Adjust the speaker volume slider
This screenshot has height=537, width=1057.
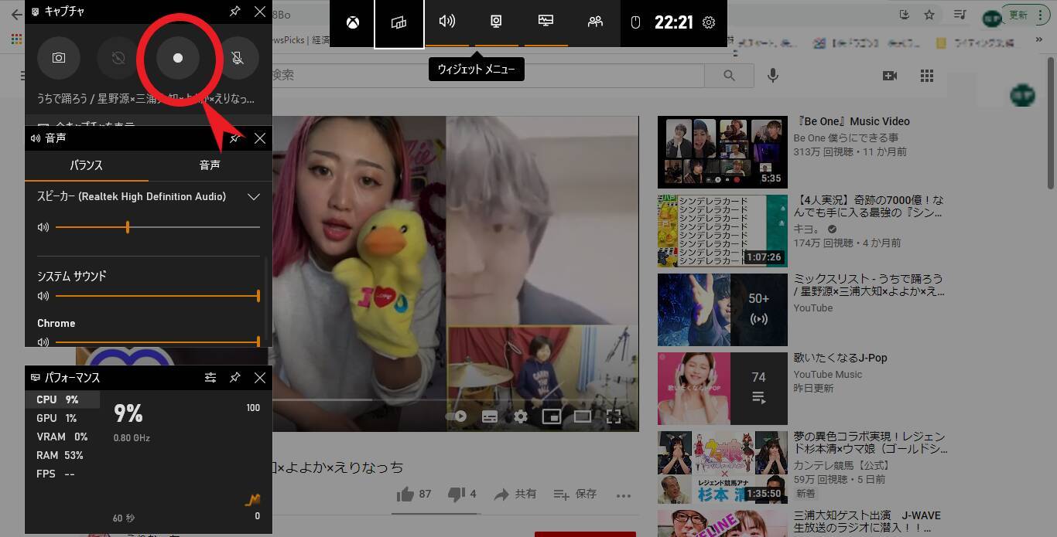coord(128,227)
